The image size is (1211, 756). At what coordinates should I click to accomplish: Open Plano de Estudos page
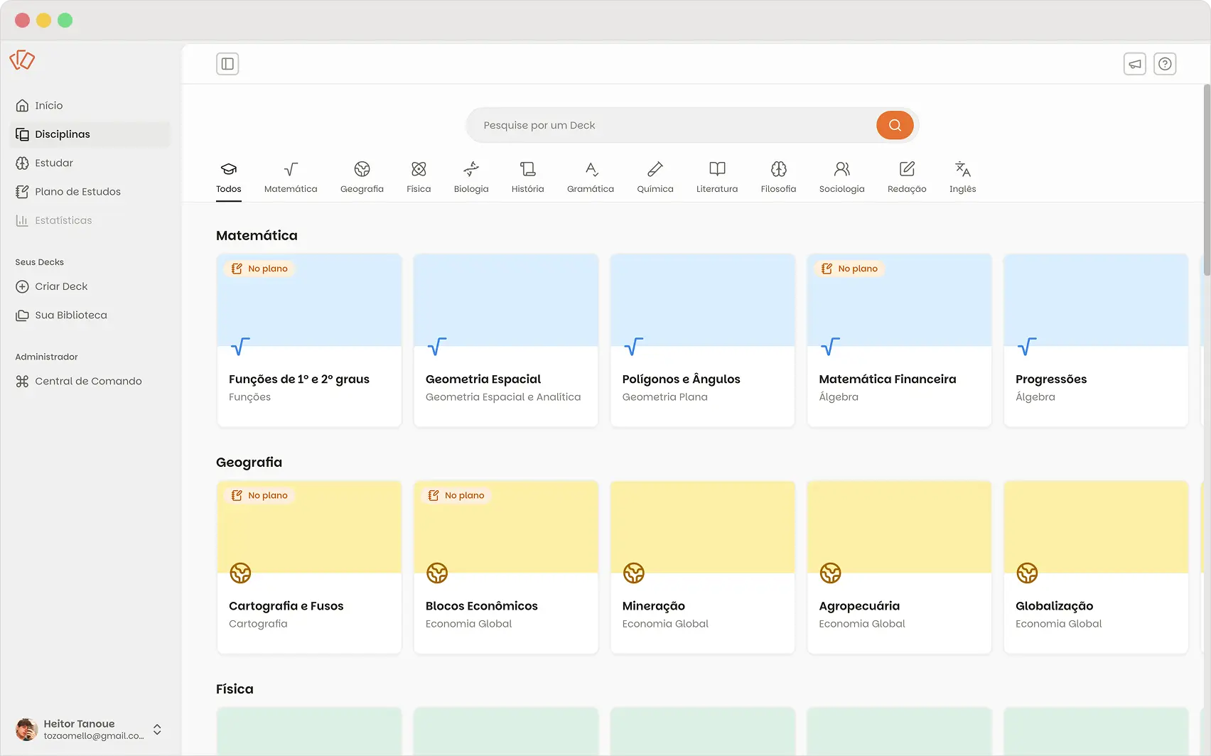click(x=90, y=192)
